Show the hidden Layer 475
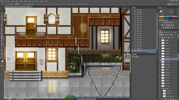 (x=160, y=72)
